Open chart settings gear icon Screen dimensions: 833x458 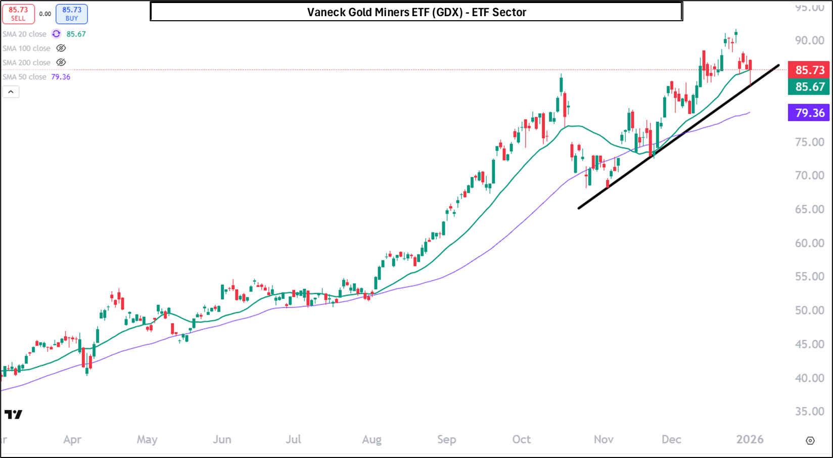(810, 440)
